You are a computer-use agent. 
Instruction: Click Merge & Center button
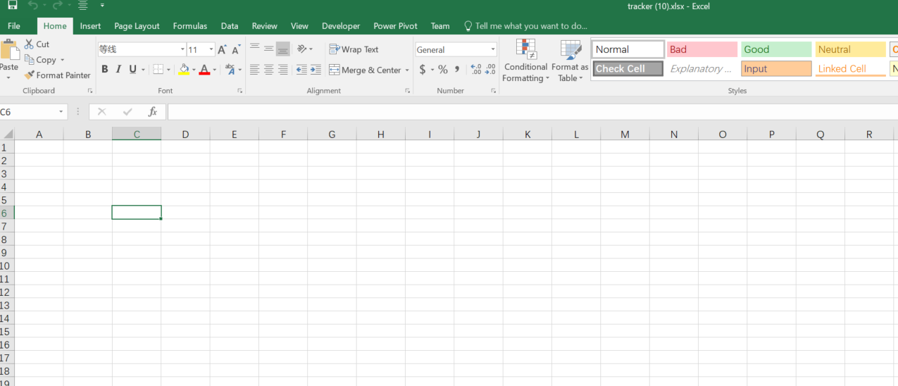(x=365, y=70)
